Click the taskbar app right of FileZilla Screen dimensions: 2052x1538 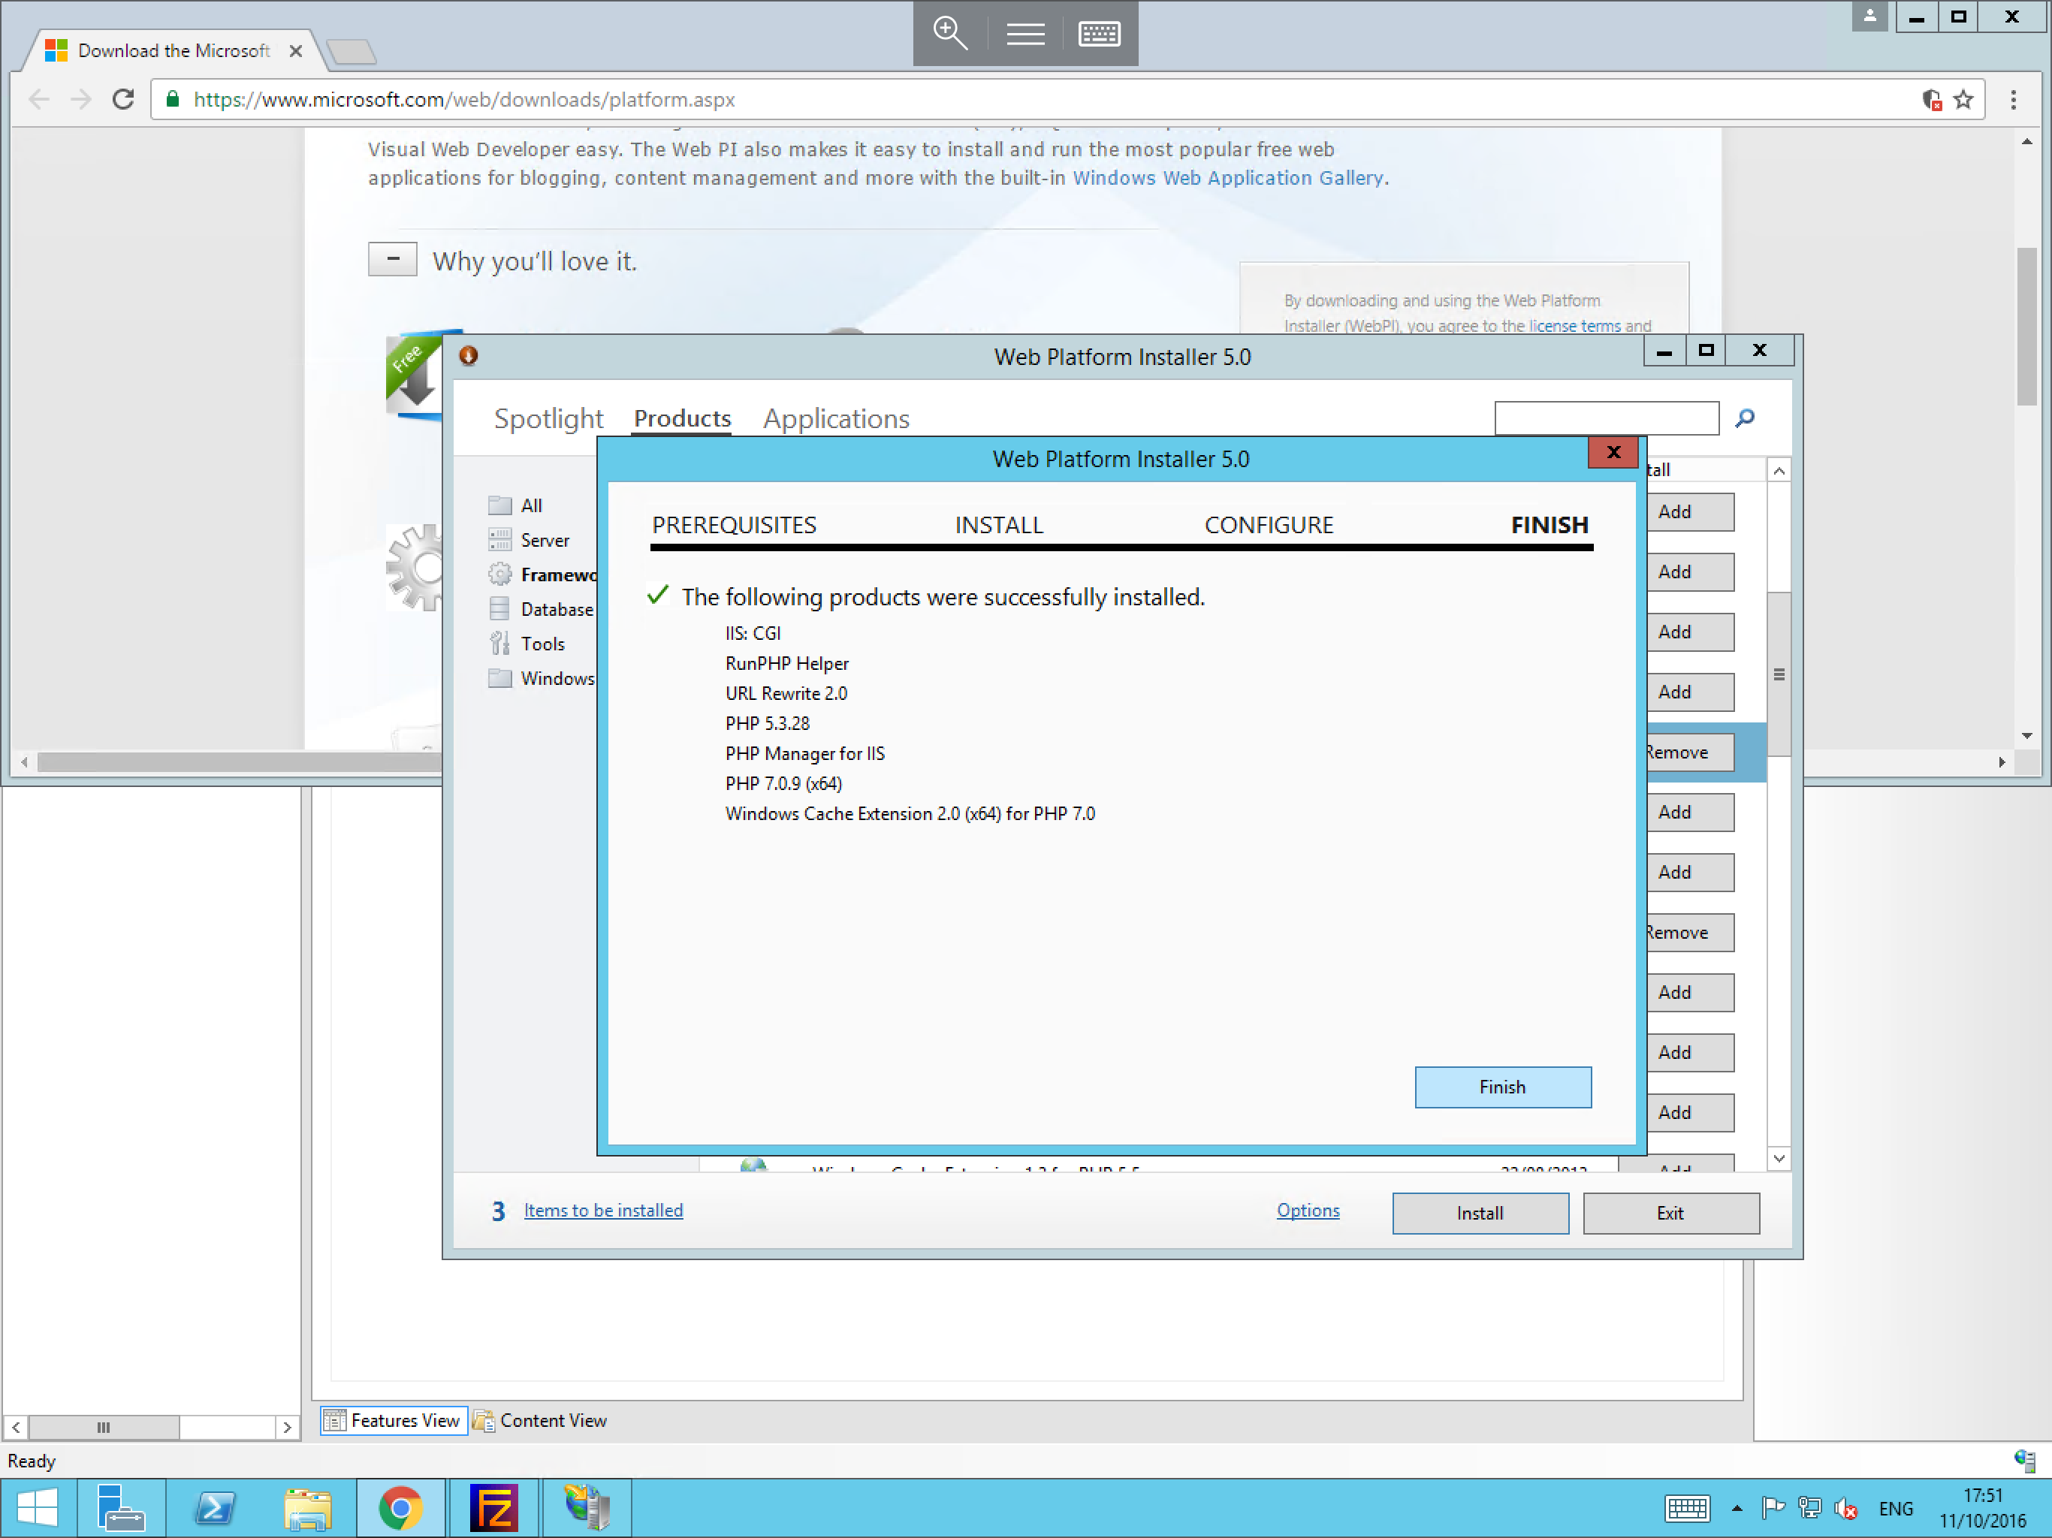click(x=587, y=1506)
